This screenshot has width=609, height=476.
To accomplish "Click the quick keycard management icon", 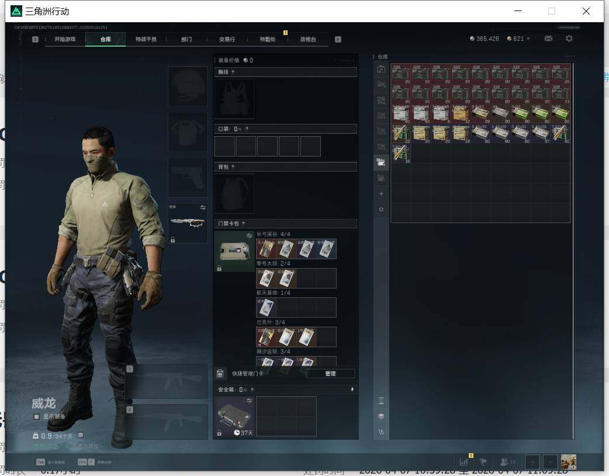I will point(220,374).
